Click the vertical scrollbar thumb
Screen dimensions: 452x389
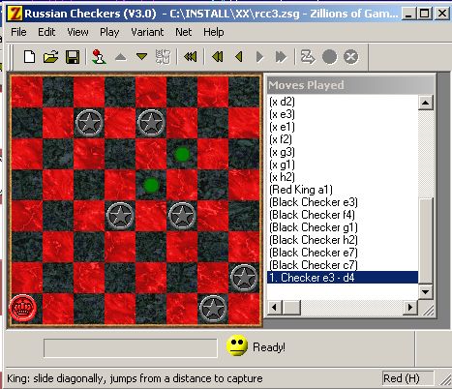(425, 241)
